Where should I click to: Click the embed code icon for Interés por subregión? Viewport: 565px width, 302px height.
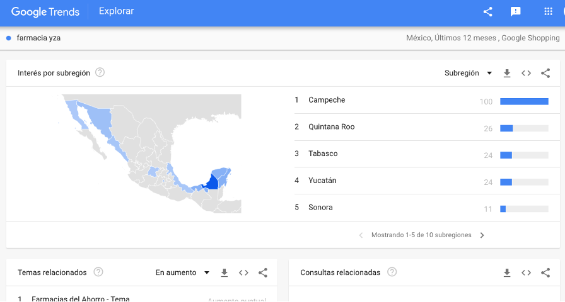coord(526,73)
